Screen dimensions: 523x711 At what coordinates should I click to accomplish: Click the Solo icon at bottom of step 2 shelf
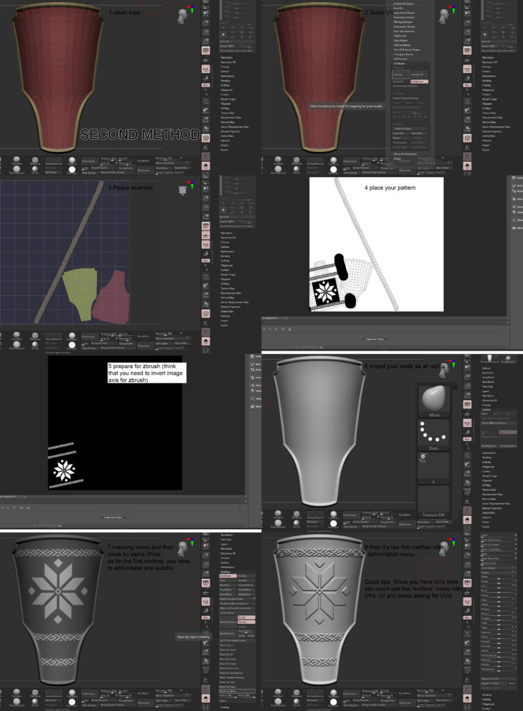coord(468,165)
